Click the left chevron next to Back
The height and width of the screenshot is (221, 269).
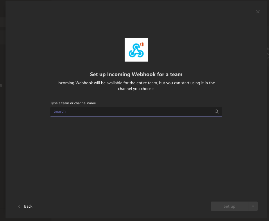pos(19,206)
